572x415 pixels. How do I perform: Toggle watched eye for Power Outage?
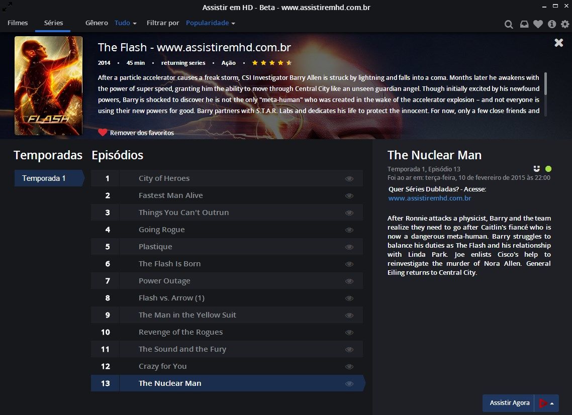(x=349, y=281)
